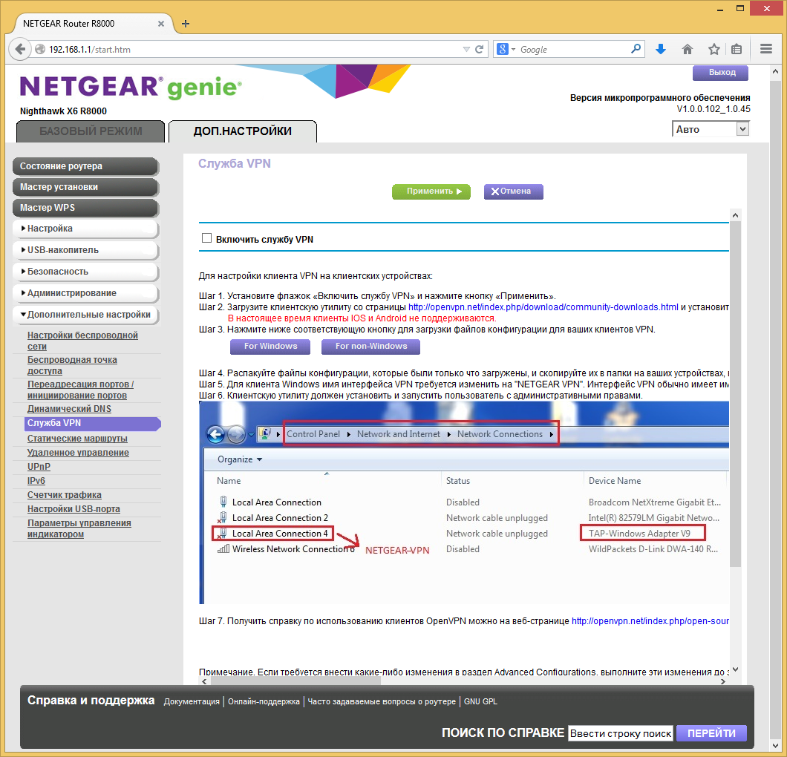This screenshot has height=757, width=787.
Task: Open Настройки беспроводной сети link
Action: click(x=82, y=341)
